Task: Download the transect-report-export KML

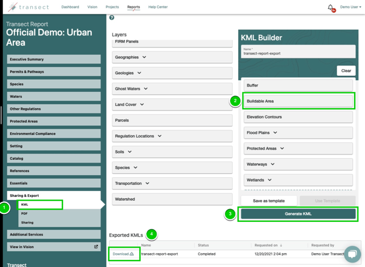Action: click(123, 254)
